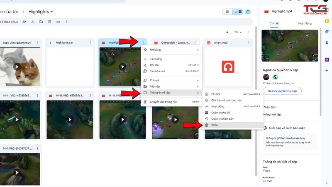Open Google Tasks from the side panel

(327, 32)
